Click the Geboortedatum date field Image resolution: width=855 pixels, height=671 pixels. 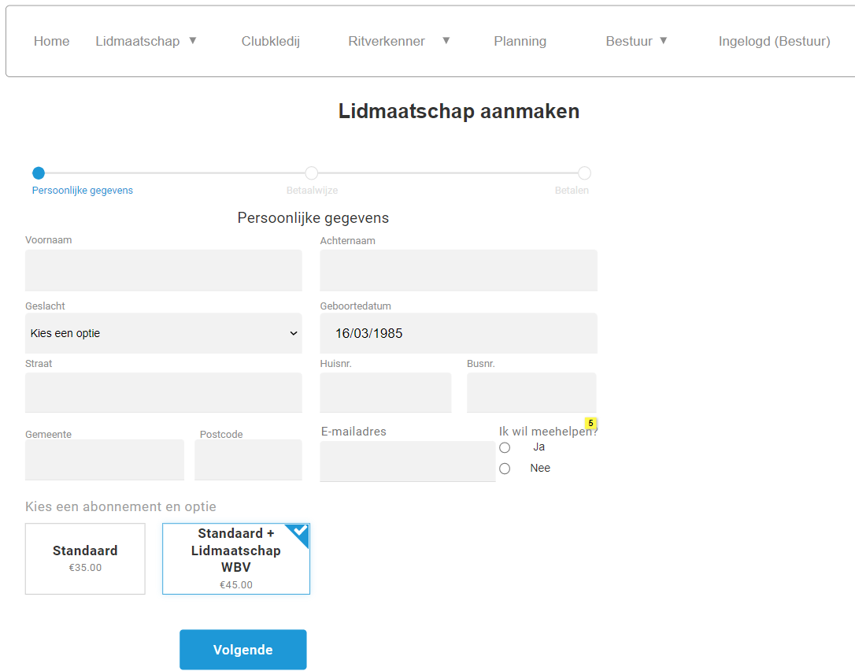click(458, 333)
